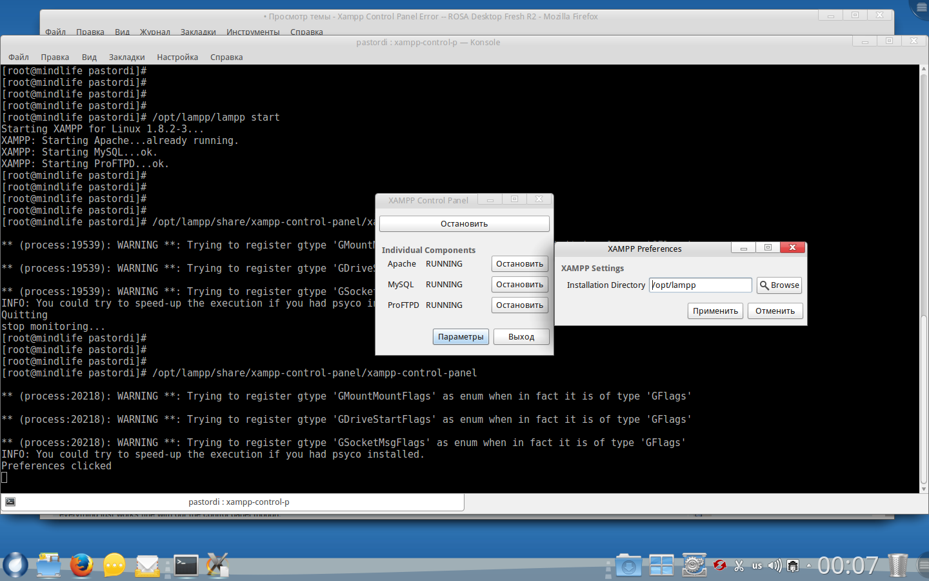Stop ProFTPD with its Остановить button
This screenshot has height=581, width=929.
pyautogui.click(x=520, y=305)
